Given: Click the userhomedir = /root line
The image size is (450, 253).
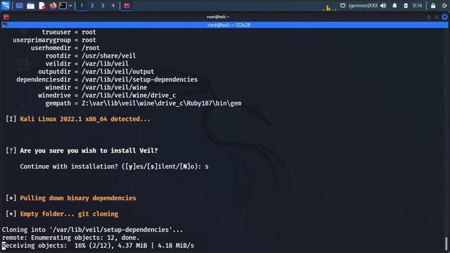Looking at the screenshot, I should [x=65, y=48].
